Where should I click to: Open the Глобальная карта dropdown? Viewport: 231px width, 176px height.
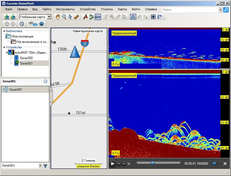(35, 17)
